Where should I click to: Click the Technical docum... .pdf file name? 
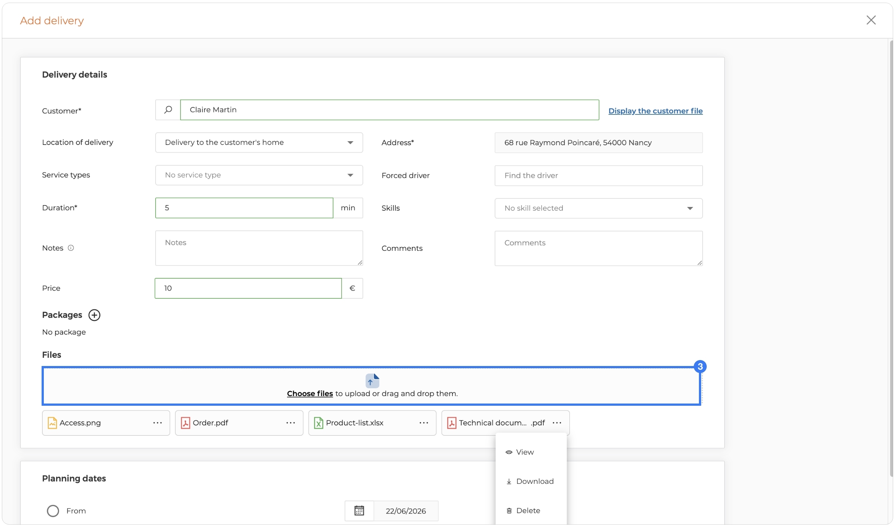pyautogui.click(x=502, y=423)
